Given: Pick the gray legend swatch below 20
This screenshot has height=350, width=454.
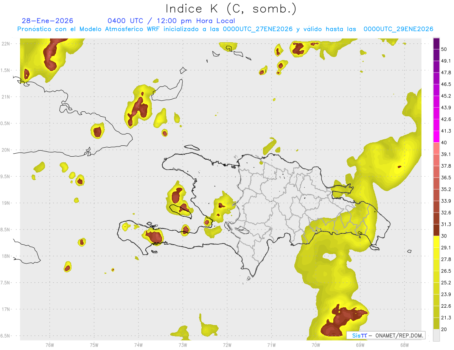Looking at the screenshot, I should (436, 335).
